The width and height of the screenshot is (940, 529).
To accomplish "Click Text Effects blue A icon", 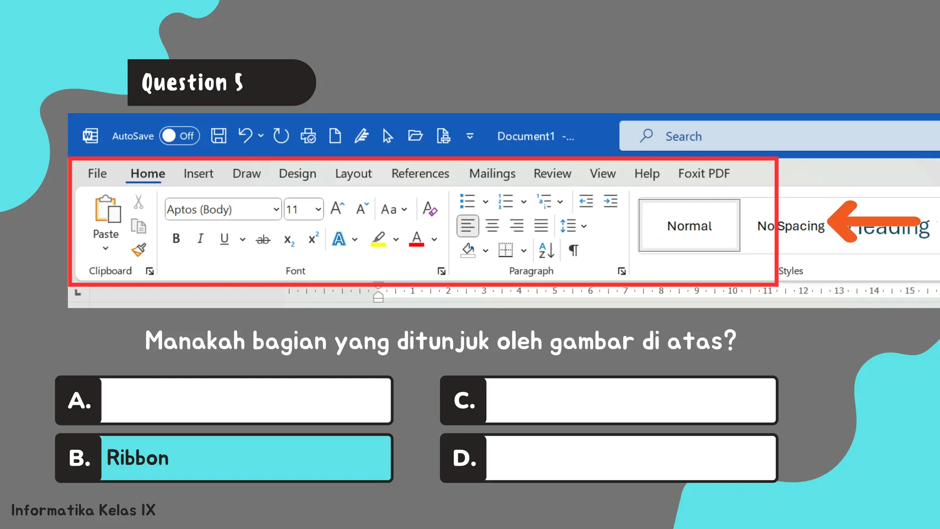I will tap(339, 239).
